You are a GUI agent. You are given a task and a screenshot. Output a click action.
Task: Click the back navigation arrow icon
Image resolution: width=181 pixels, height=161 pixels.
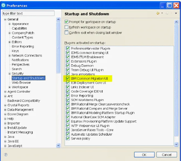click(x=158, y=13)
